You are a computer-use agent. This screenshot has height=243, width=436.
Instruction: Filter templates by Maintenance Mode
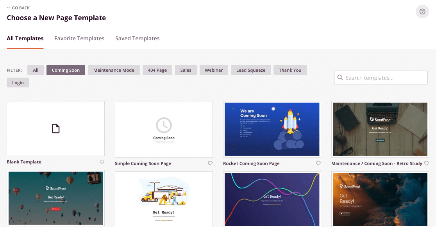click(114, 70)
